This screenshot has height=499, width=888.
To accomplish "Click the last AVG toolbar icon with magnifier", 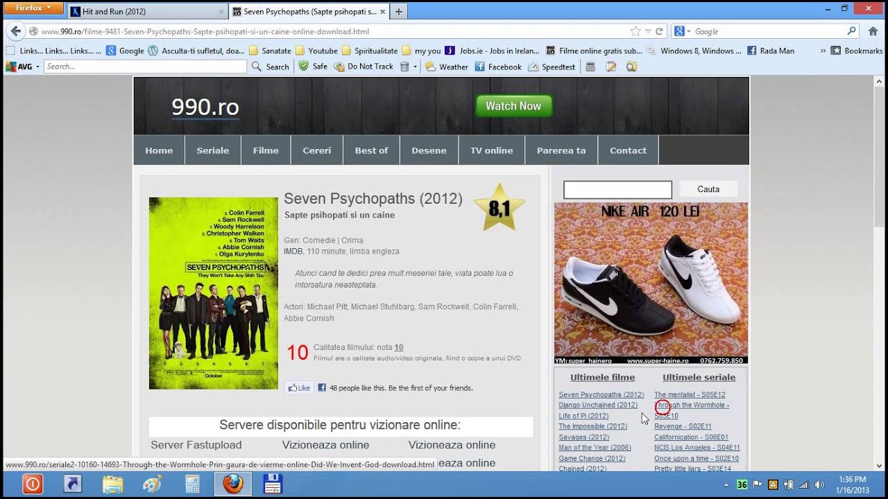I will [631, 67].
